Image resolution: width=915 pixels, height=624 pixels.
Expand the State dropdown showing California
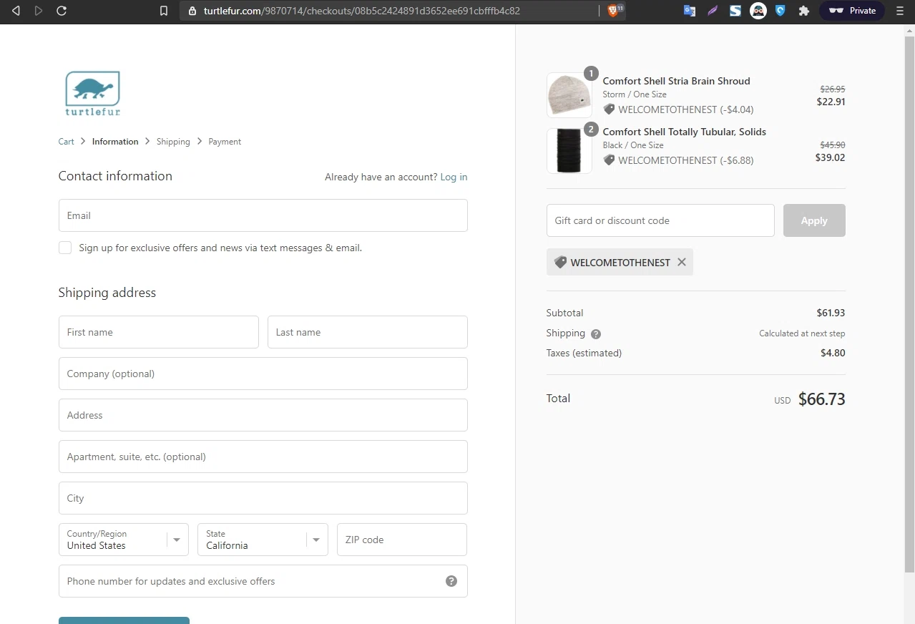[x=263, y=540]
